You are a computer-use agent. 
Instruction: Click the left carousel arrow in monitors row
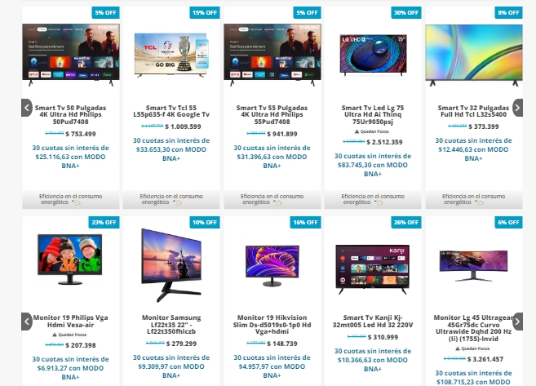click(x=27, y=322)
